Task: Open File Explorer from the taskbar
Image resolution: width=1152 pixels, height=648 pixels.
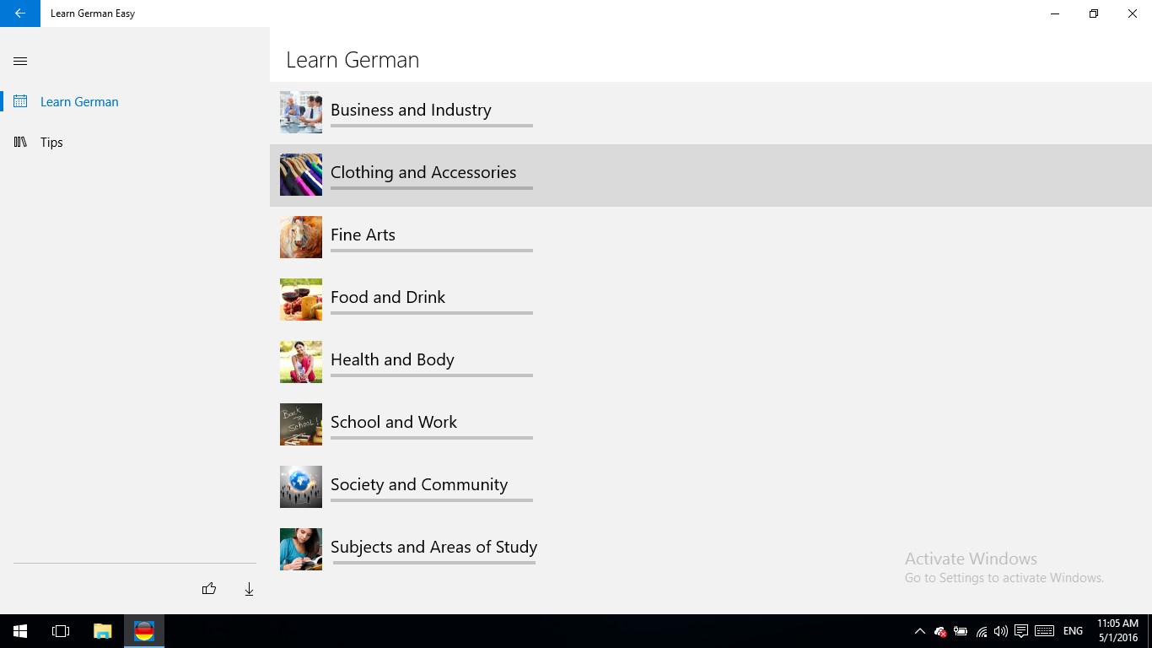Action: (x=102, y=631)
